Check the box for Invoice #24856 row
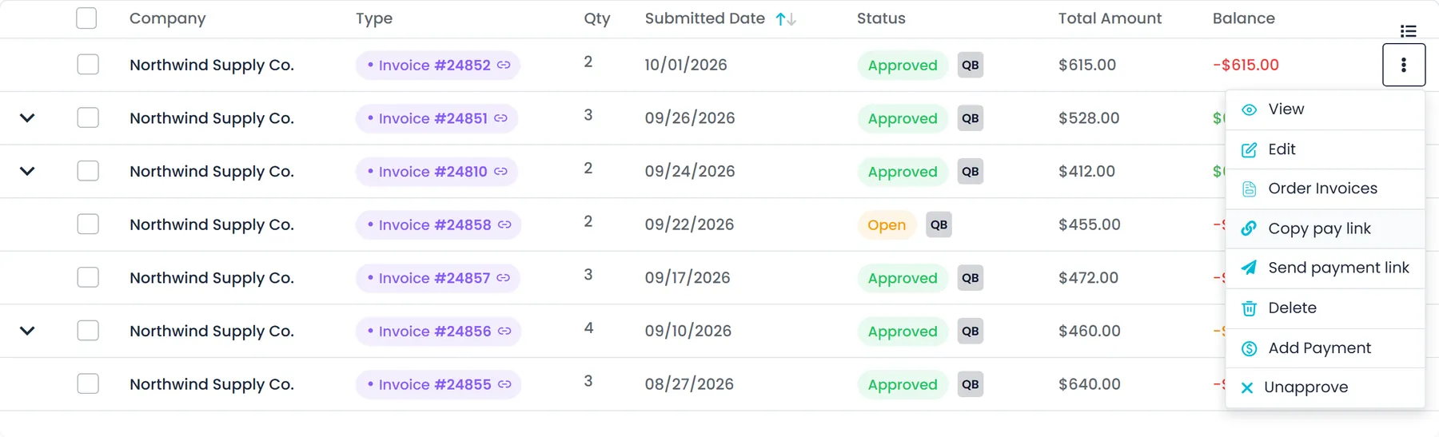 tap(88, 331)
